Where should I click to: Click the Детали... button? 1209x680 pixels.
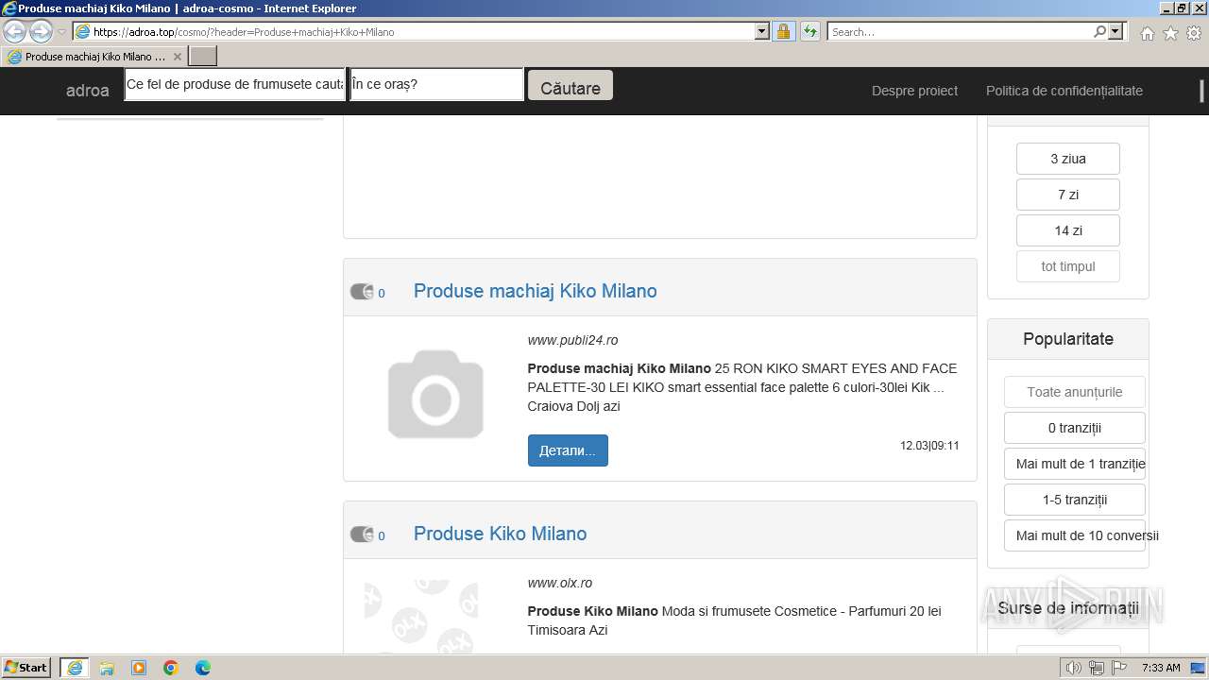coord(568,450)
